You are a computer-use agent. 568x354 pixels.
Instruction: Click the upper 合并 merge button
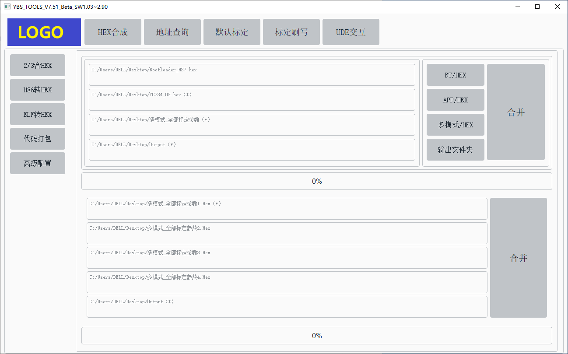click(x=516, y=112)
